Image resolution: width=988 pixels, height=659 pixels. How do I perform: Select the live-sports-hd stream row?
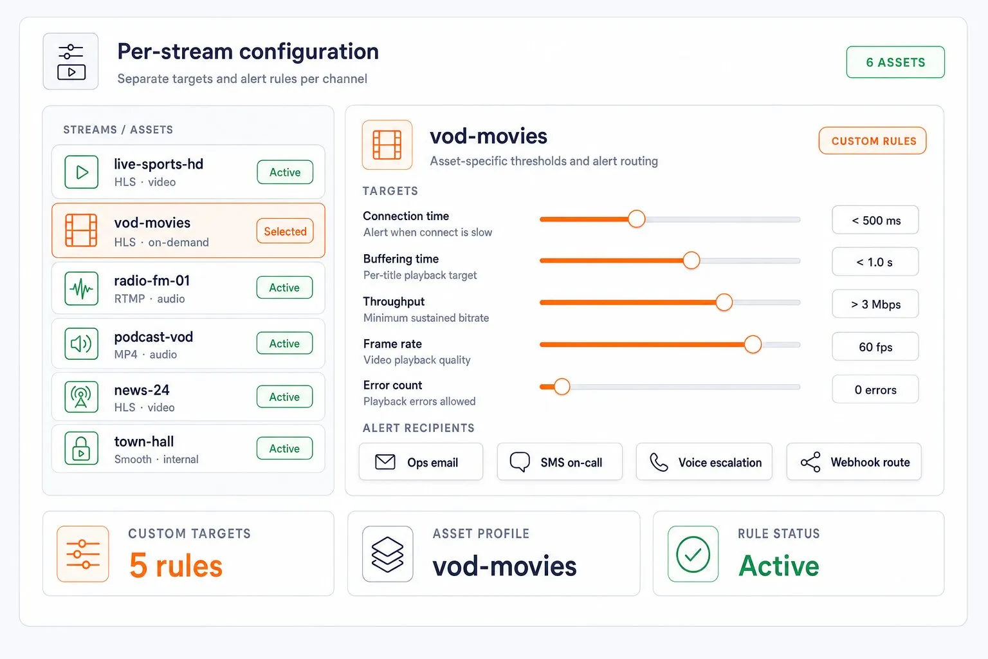click(x=188, y=172)
